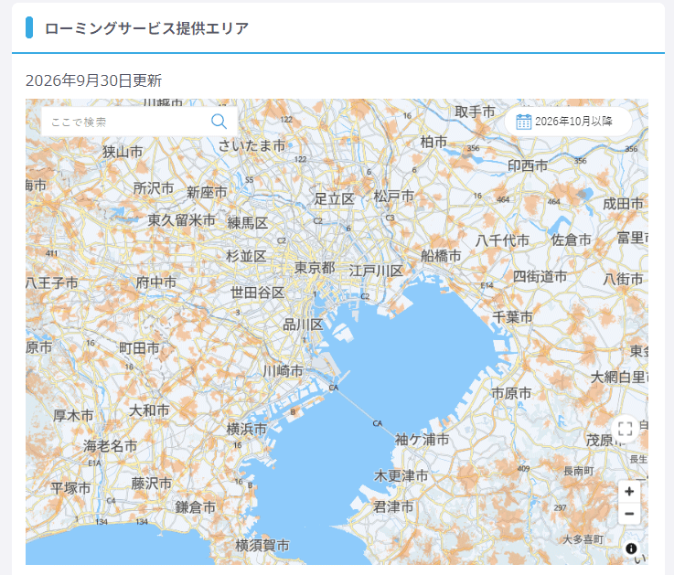
Task: Click the 八王子市 map label
Action: pyautogui.click(x=51, y=283)
